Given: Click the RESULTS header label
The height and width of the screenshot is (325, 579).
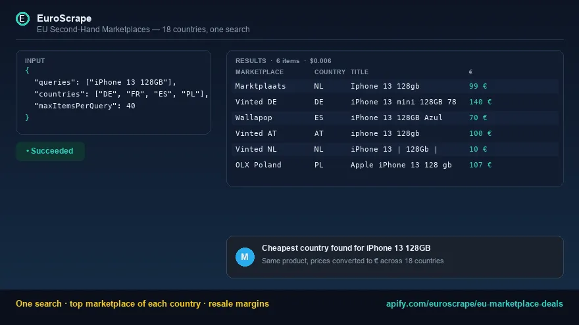Looking at the screenshot, I should [251, 61].
